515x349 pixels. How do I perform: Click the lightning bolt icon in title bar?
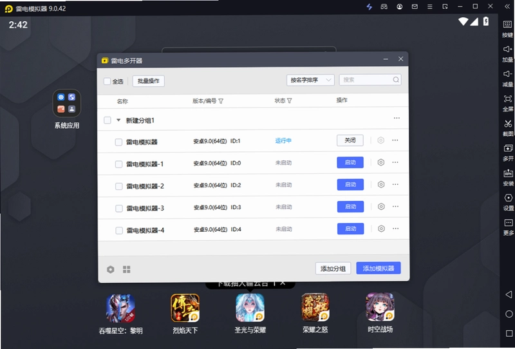[369, 6]
